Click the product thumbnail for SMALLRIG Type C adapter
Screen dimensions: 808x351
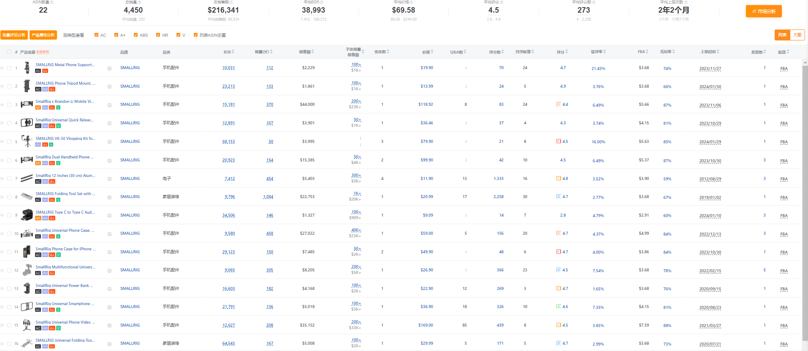click(27, 215)
